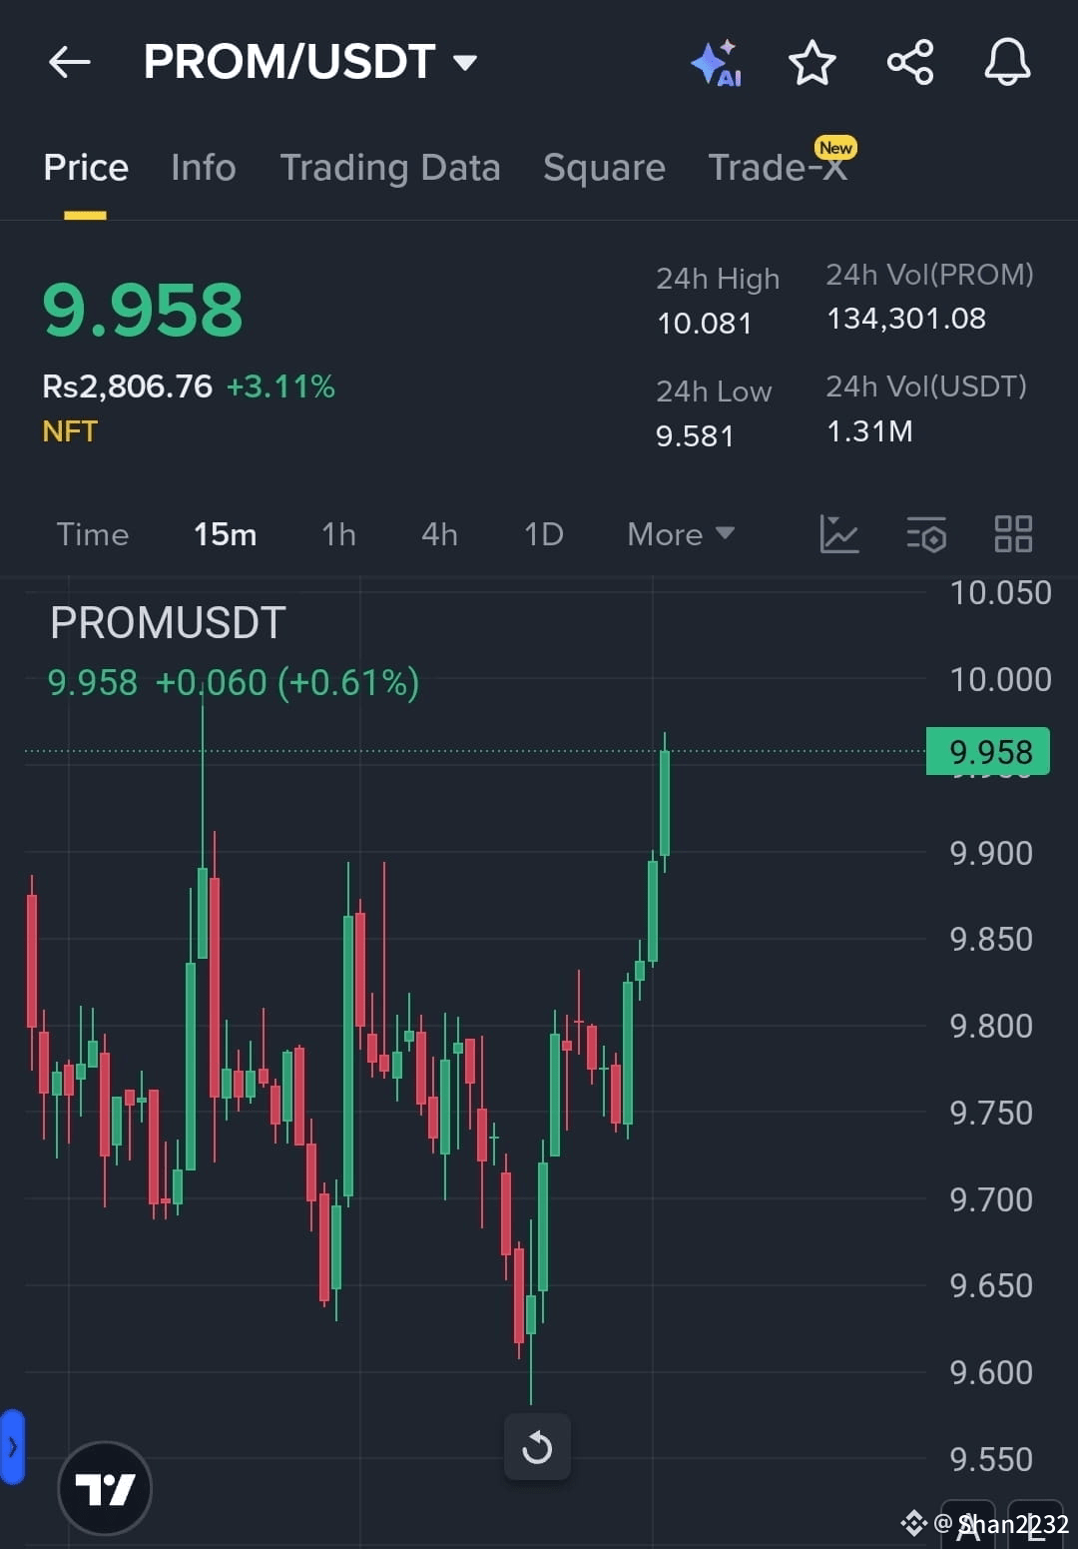The image size is (1078, 1549).
Task: Tap the share icon
Action: click(909, 63)
